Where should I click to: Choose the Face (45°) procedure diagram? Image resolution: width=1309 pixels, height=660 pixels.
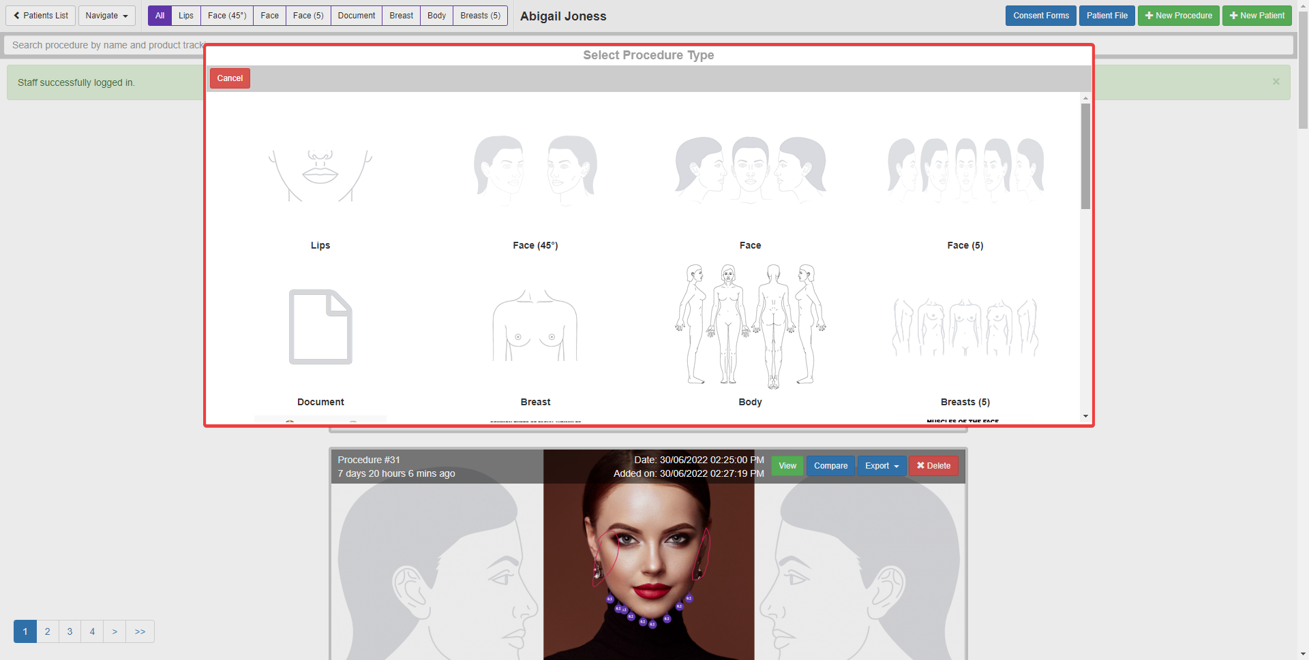[535, 170]
